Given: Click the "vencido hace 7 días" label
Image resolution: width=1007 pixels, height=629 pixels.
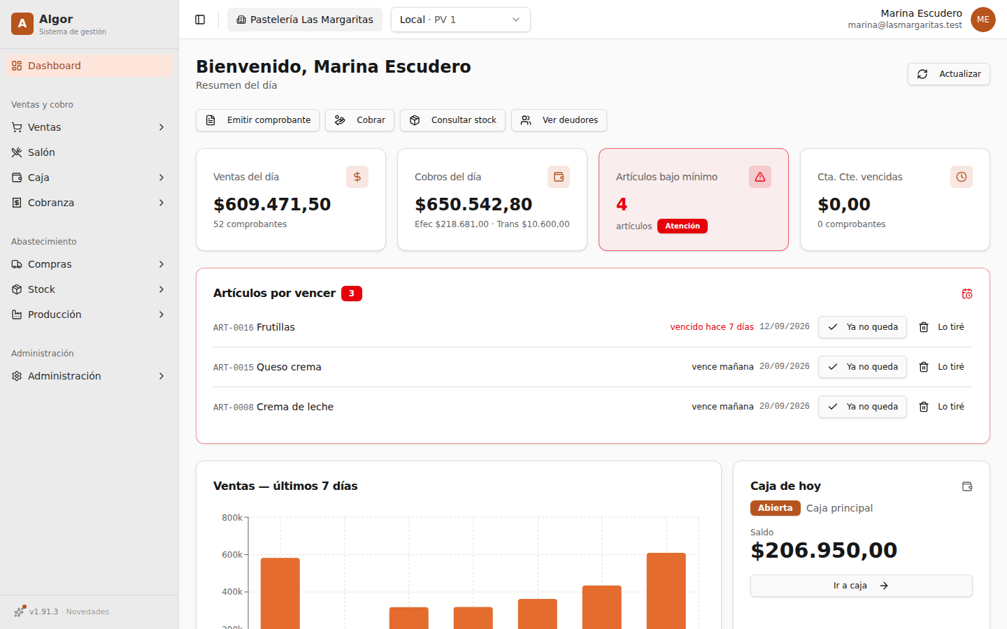Looking at the screenshot, I should coord(712,327).
